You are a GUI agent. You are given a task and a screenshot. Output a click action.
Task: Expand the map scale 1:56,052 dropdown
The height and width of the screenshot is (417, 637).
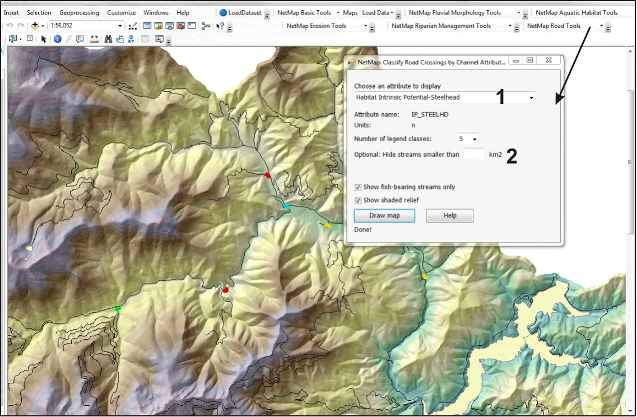click(120, 26)
